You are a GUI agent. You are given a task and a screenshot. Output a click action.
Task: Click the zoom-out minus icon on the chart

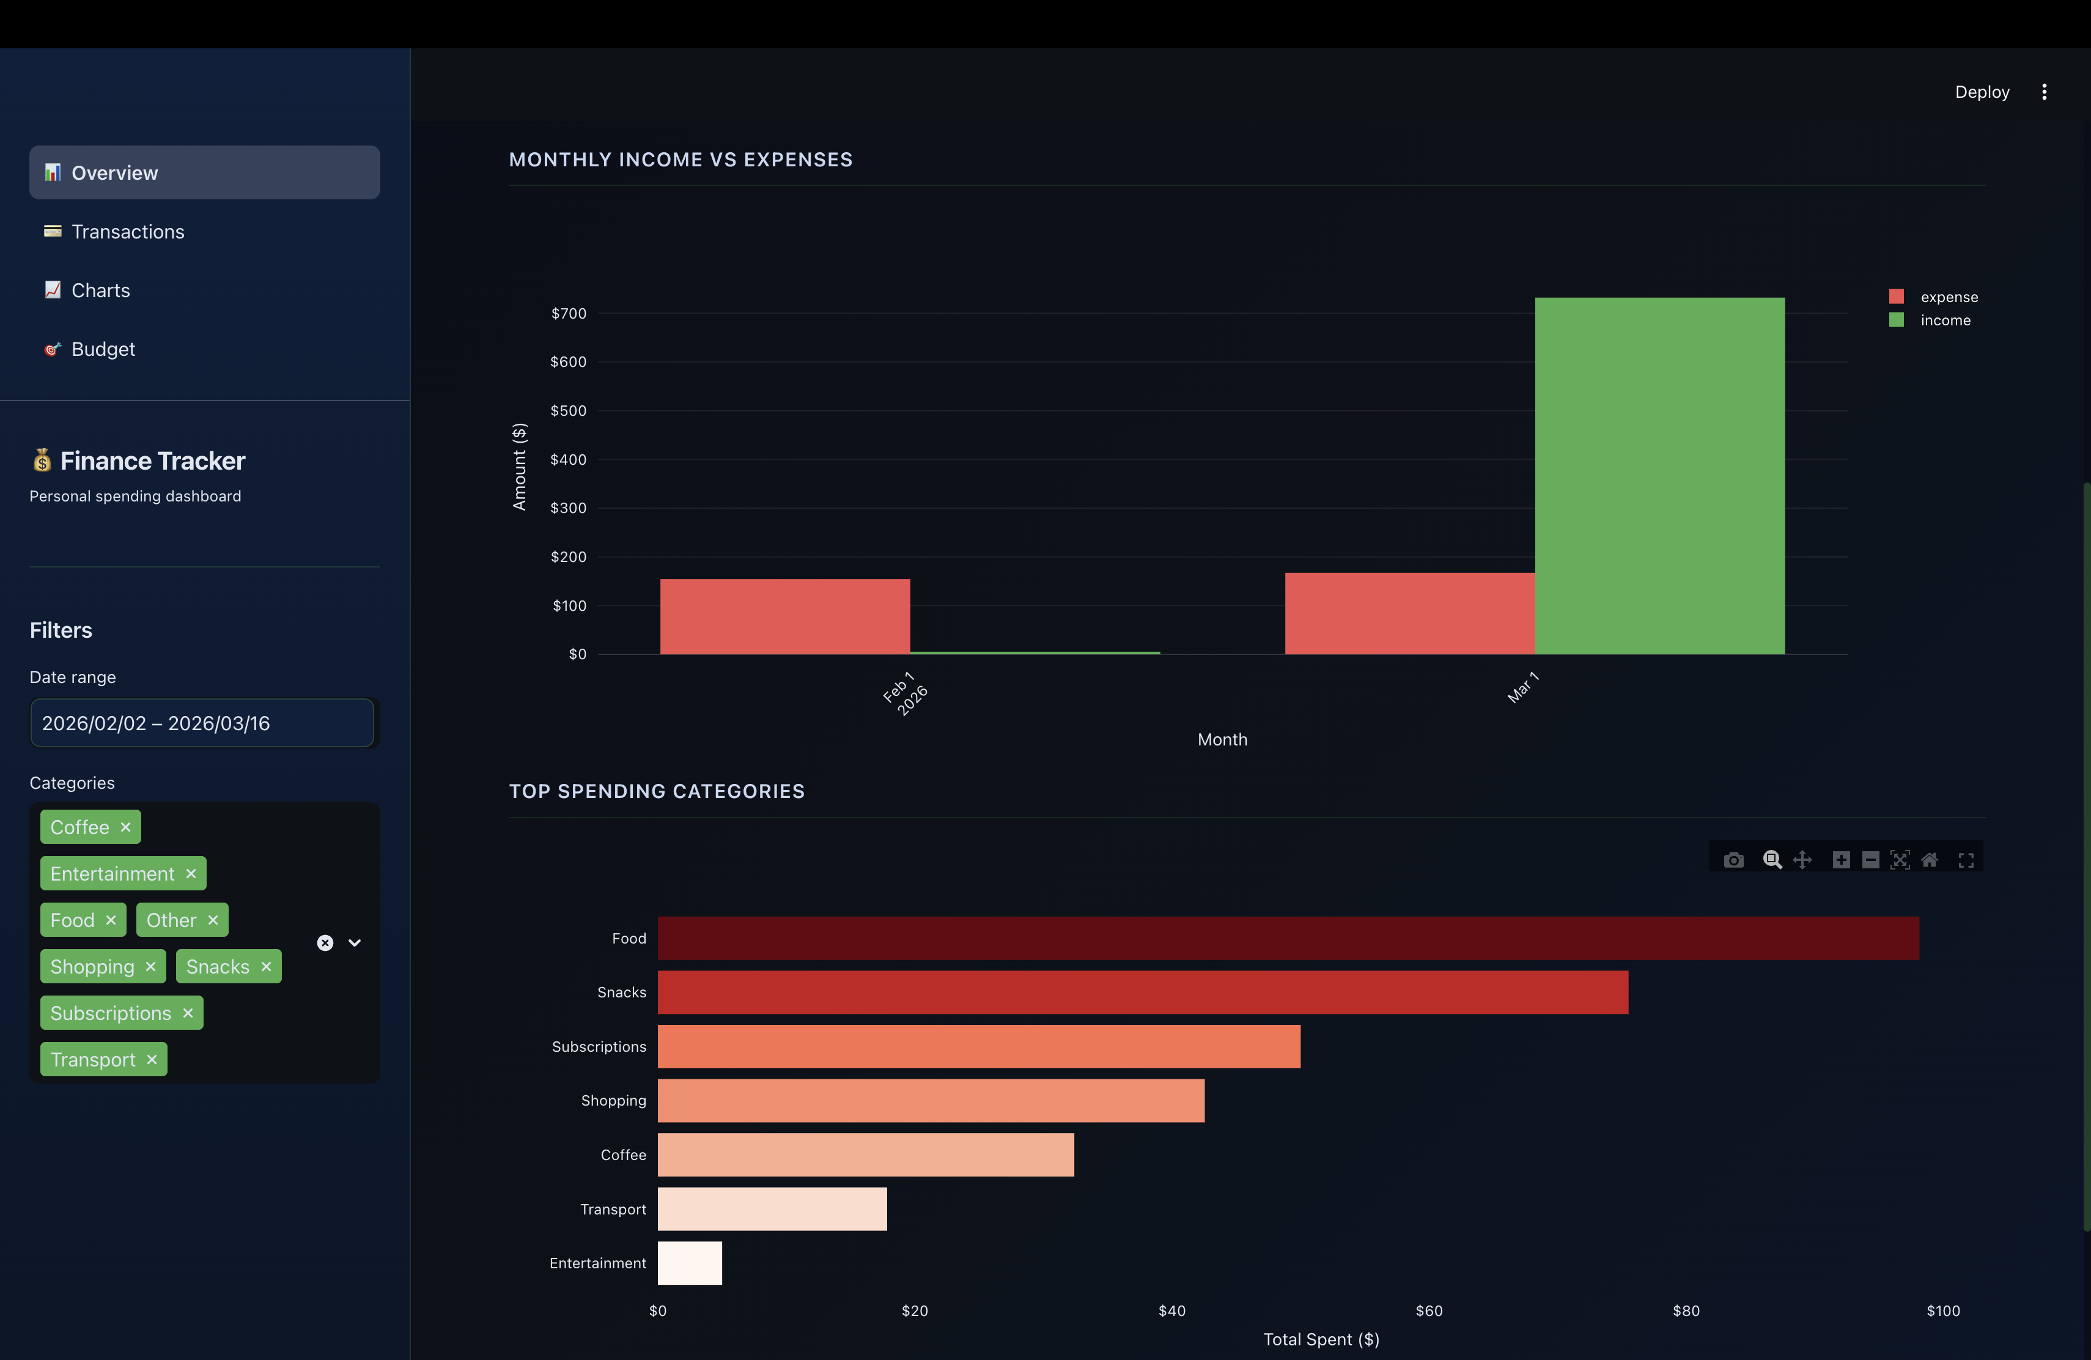coord(1872,860)
